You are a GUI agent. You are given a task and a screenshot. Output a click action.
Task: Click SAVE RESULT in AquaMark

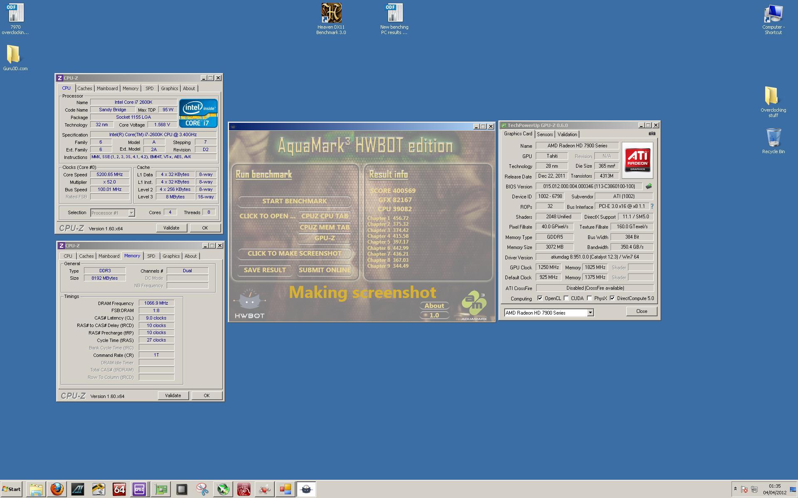(x=265, y=270)
